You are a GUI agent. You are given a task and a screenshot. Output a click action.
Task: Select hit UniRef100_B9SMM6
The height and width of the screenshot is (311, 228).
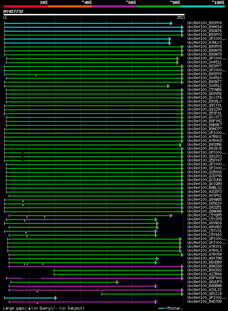coord(204,144)
